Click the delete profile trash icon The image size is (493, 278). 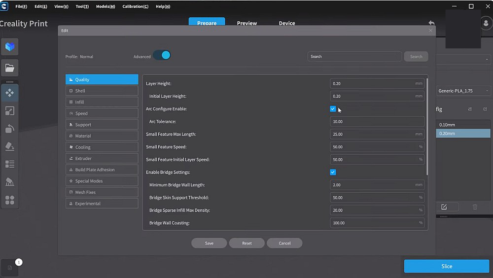pos(475,207)
